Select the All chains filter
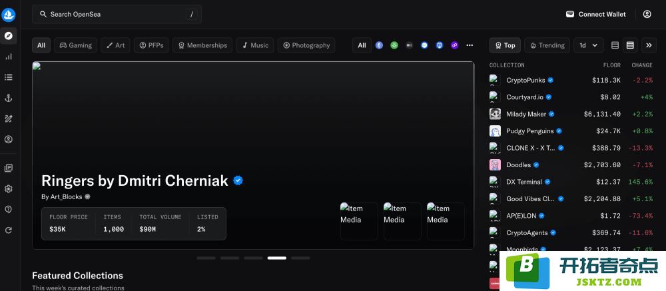The height and width of the screenshot is (291, 666). click(x=362, y=45)
